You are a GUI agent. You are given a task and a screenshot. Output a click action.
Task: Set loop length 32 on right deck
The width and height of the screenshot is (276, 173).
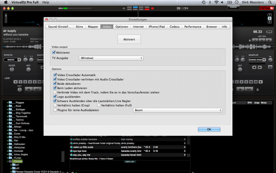tap(256, 82)
